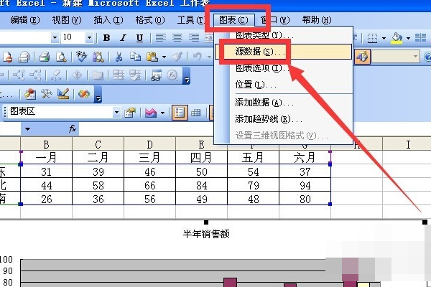Click the Print icon
Screen dimensions: 431x287
coord(45,57)
